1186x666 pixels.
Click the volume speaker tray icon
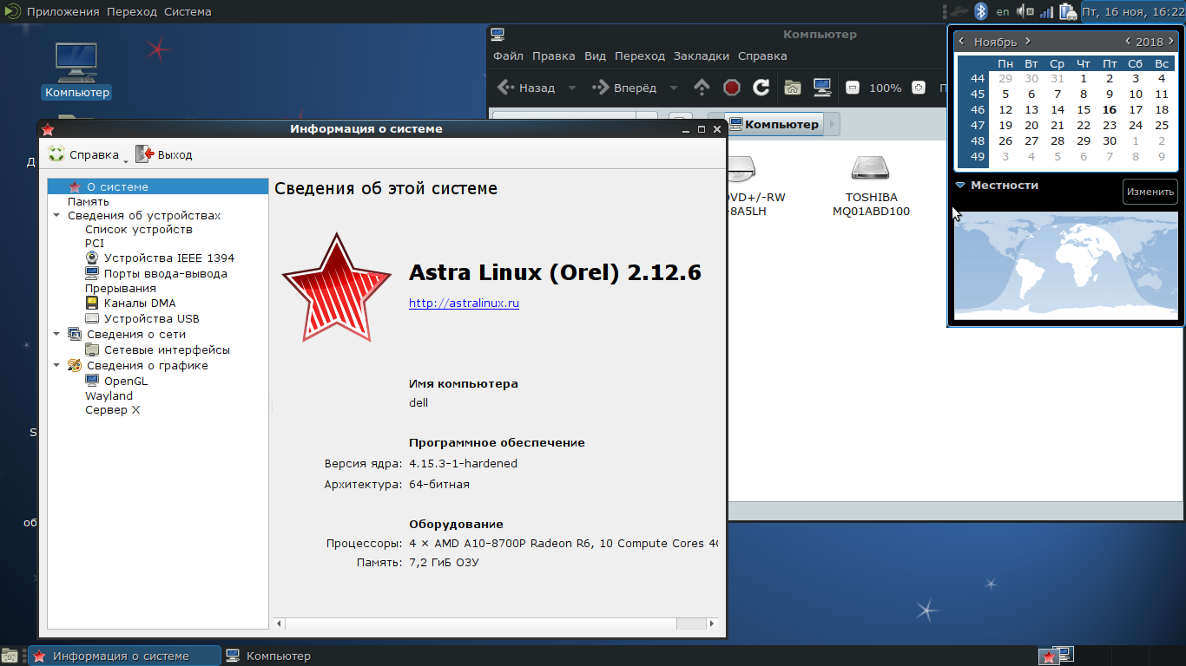[x=1025, y=11]
